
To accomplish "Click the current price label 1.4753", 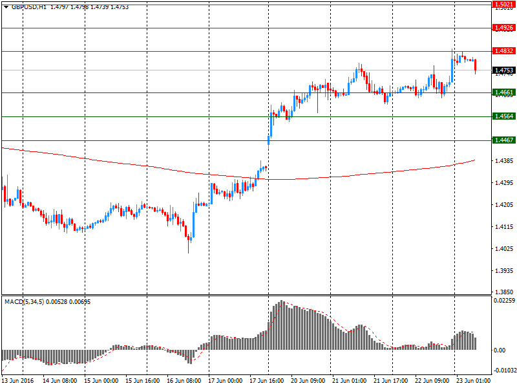I will click(504, 70).
